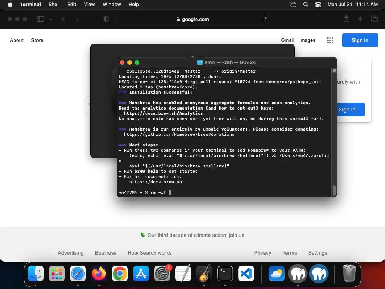Screen dimensions: 385x289
Task: Open the Weather app in dock
Action: click(277, 274)
